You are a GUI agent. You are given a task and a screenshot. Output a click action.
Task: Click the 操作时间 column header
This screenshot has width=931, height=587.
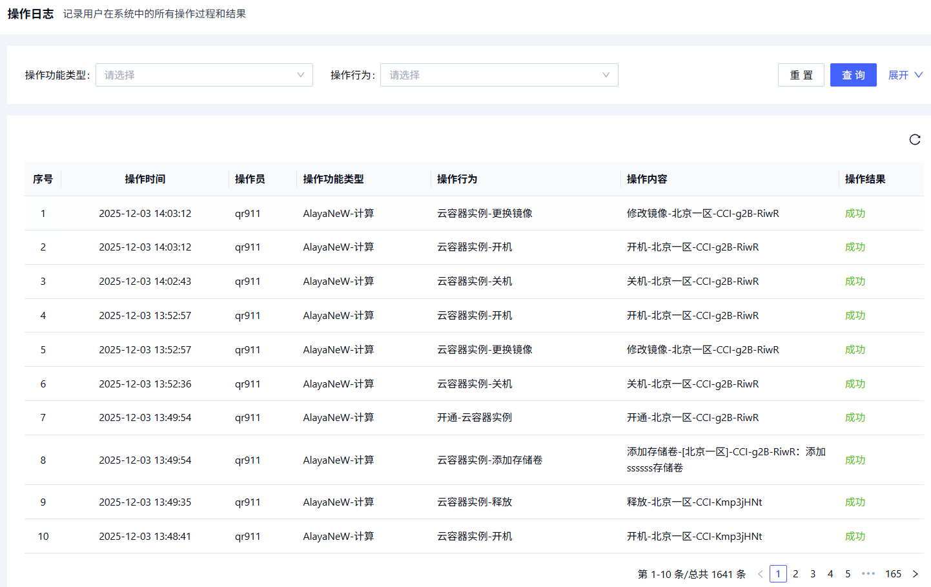pos(145,179)
